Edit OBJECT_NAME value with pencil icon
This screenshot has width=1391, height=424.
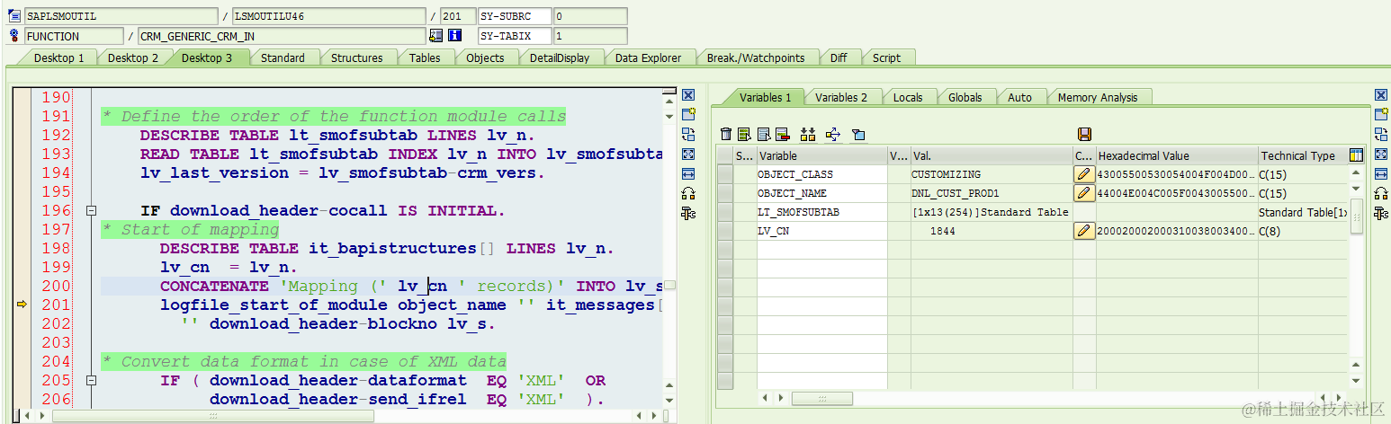coord(1084,193)
